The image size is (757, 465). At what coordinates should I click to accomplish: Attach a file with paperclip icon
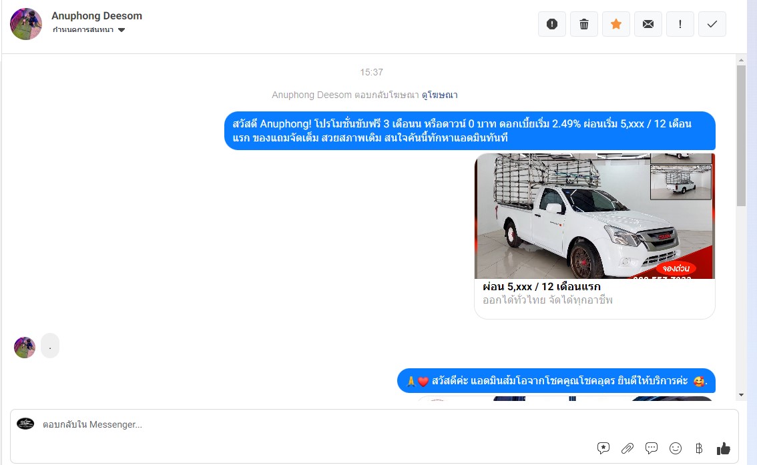pyautogui.click(x=627, y=448)
